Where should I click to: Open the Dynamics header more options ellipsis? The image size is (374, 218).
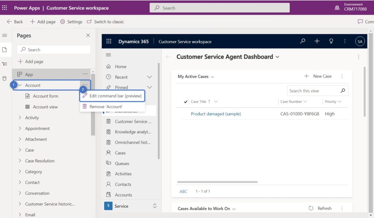tap(345, 41)
